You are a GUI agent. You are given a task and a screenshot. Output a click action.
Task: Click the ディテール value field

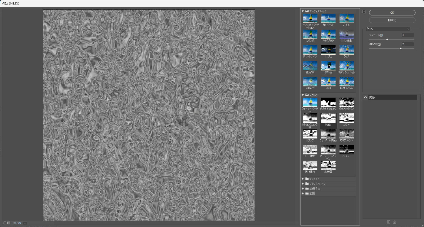point(408,35)
